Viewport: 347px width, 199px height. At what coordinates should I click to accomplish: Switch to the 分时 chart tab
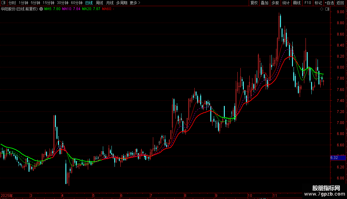click(x=12, y=3)
